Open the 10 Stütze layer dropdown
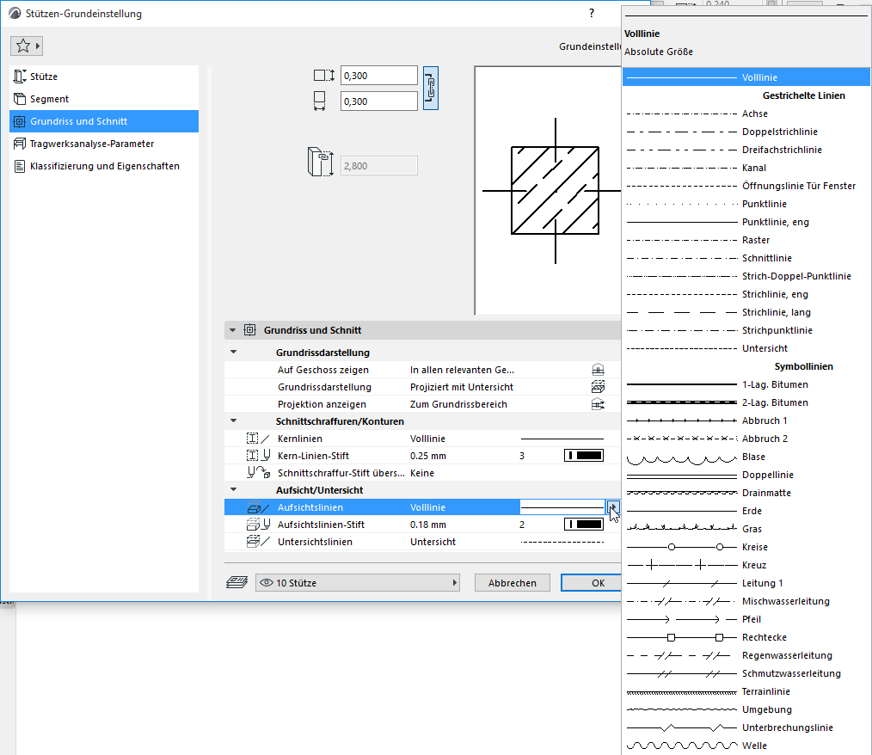872x755 pixels. coord(358,583)
